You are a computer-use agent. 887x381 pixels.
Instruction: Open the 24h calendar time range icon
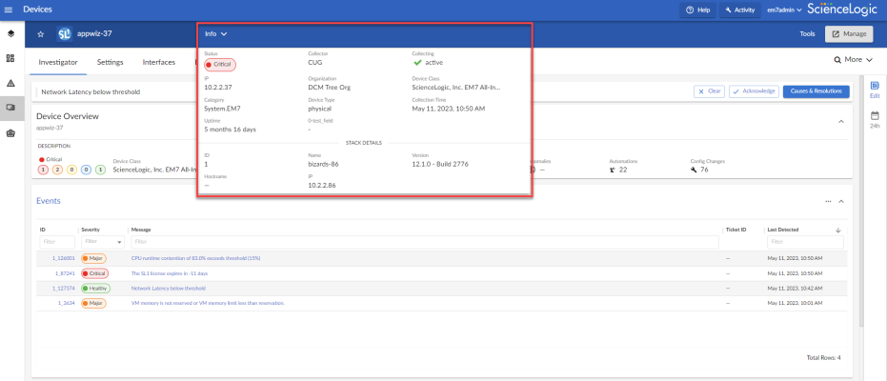click(x=875, y=118)
